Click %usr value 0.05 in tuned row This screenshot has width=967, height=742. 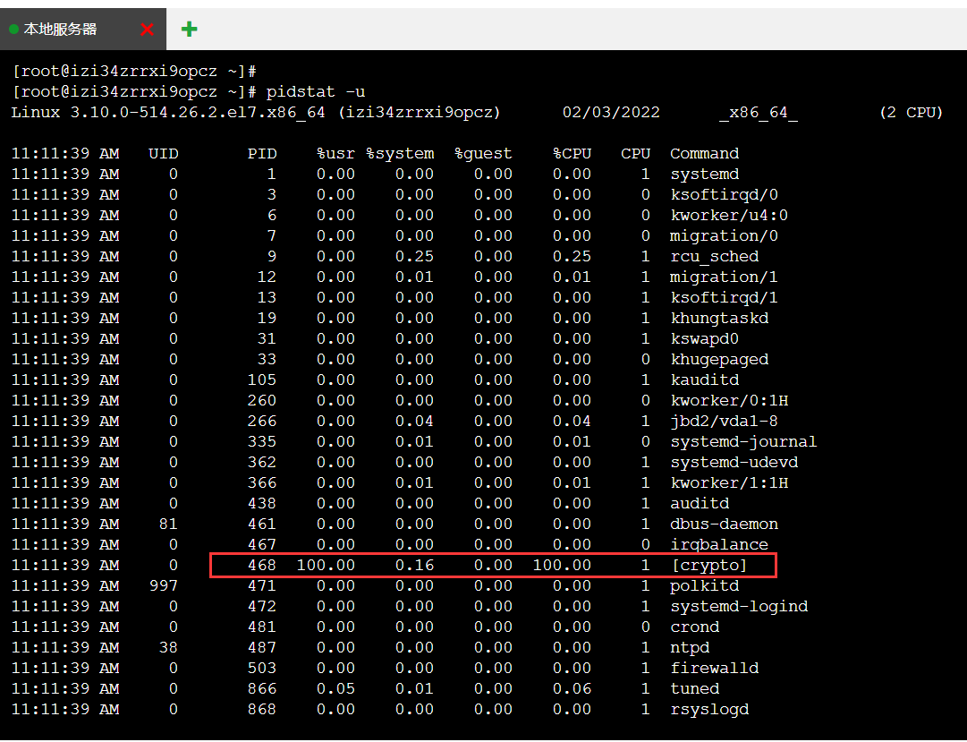pyautogui.click(x=336, y=689)
